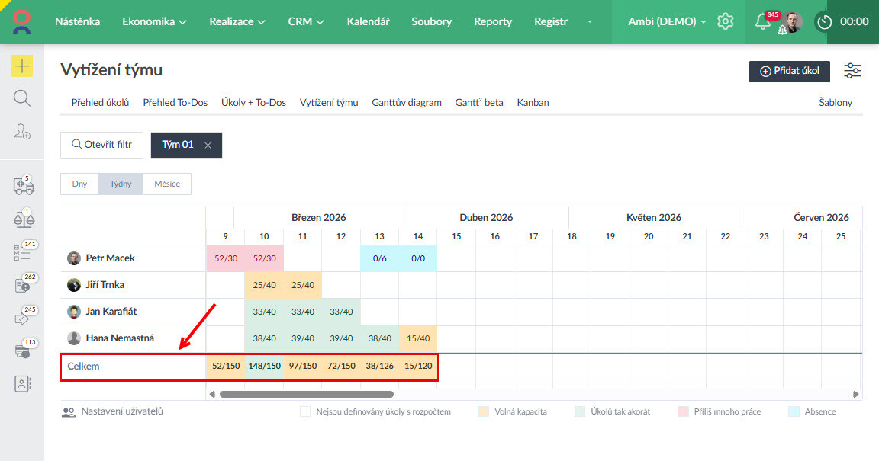Switch view to Týdny

pos(121,184)
